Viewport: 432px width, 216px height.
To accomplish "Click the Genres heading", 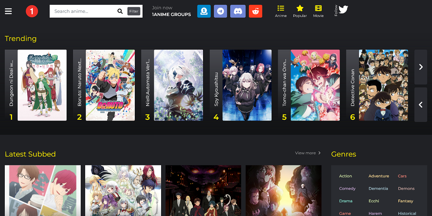I will pos(343,154).
